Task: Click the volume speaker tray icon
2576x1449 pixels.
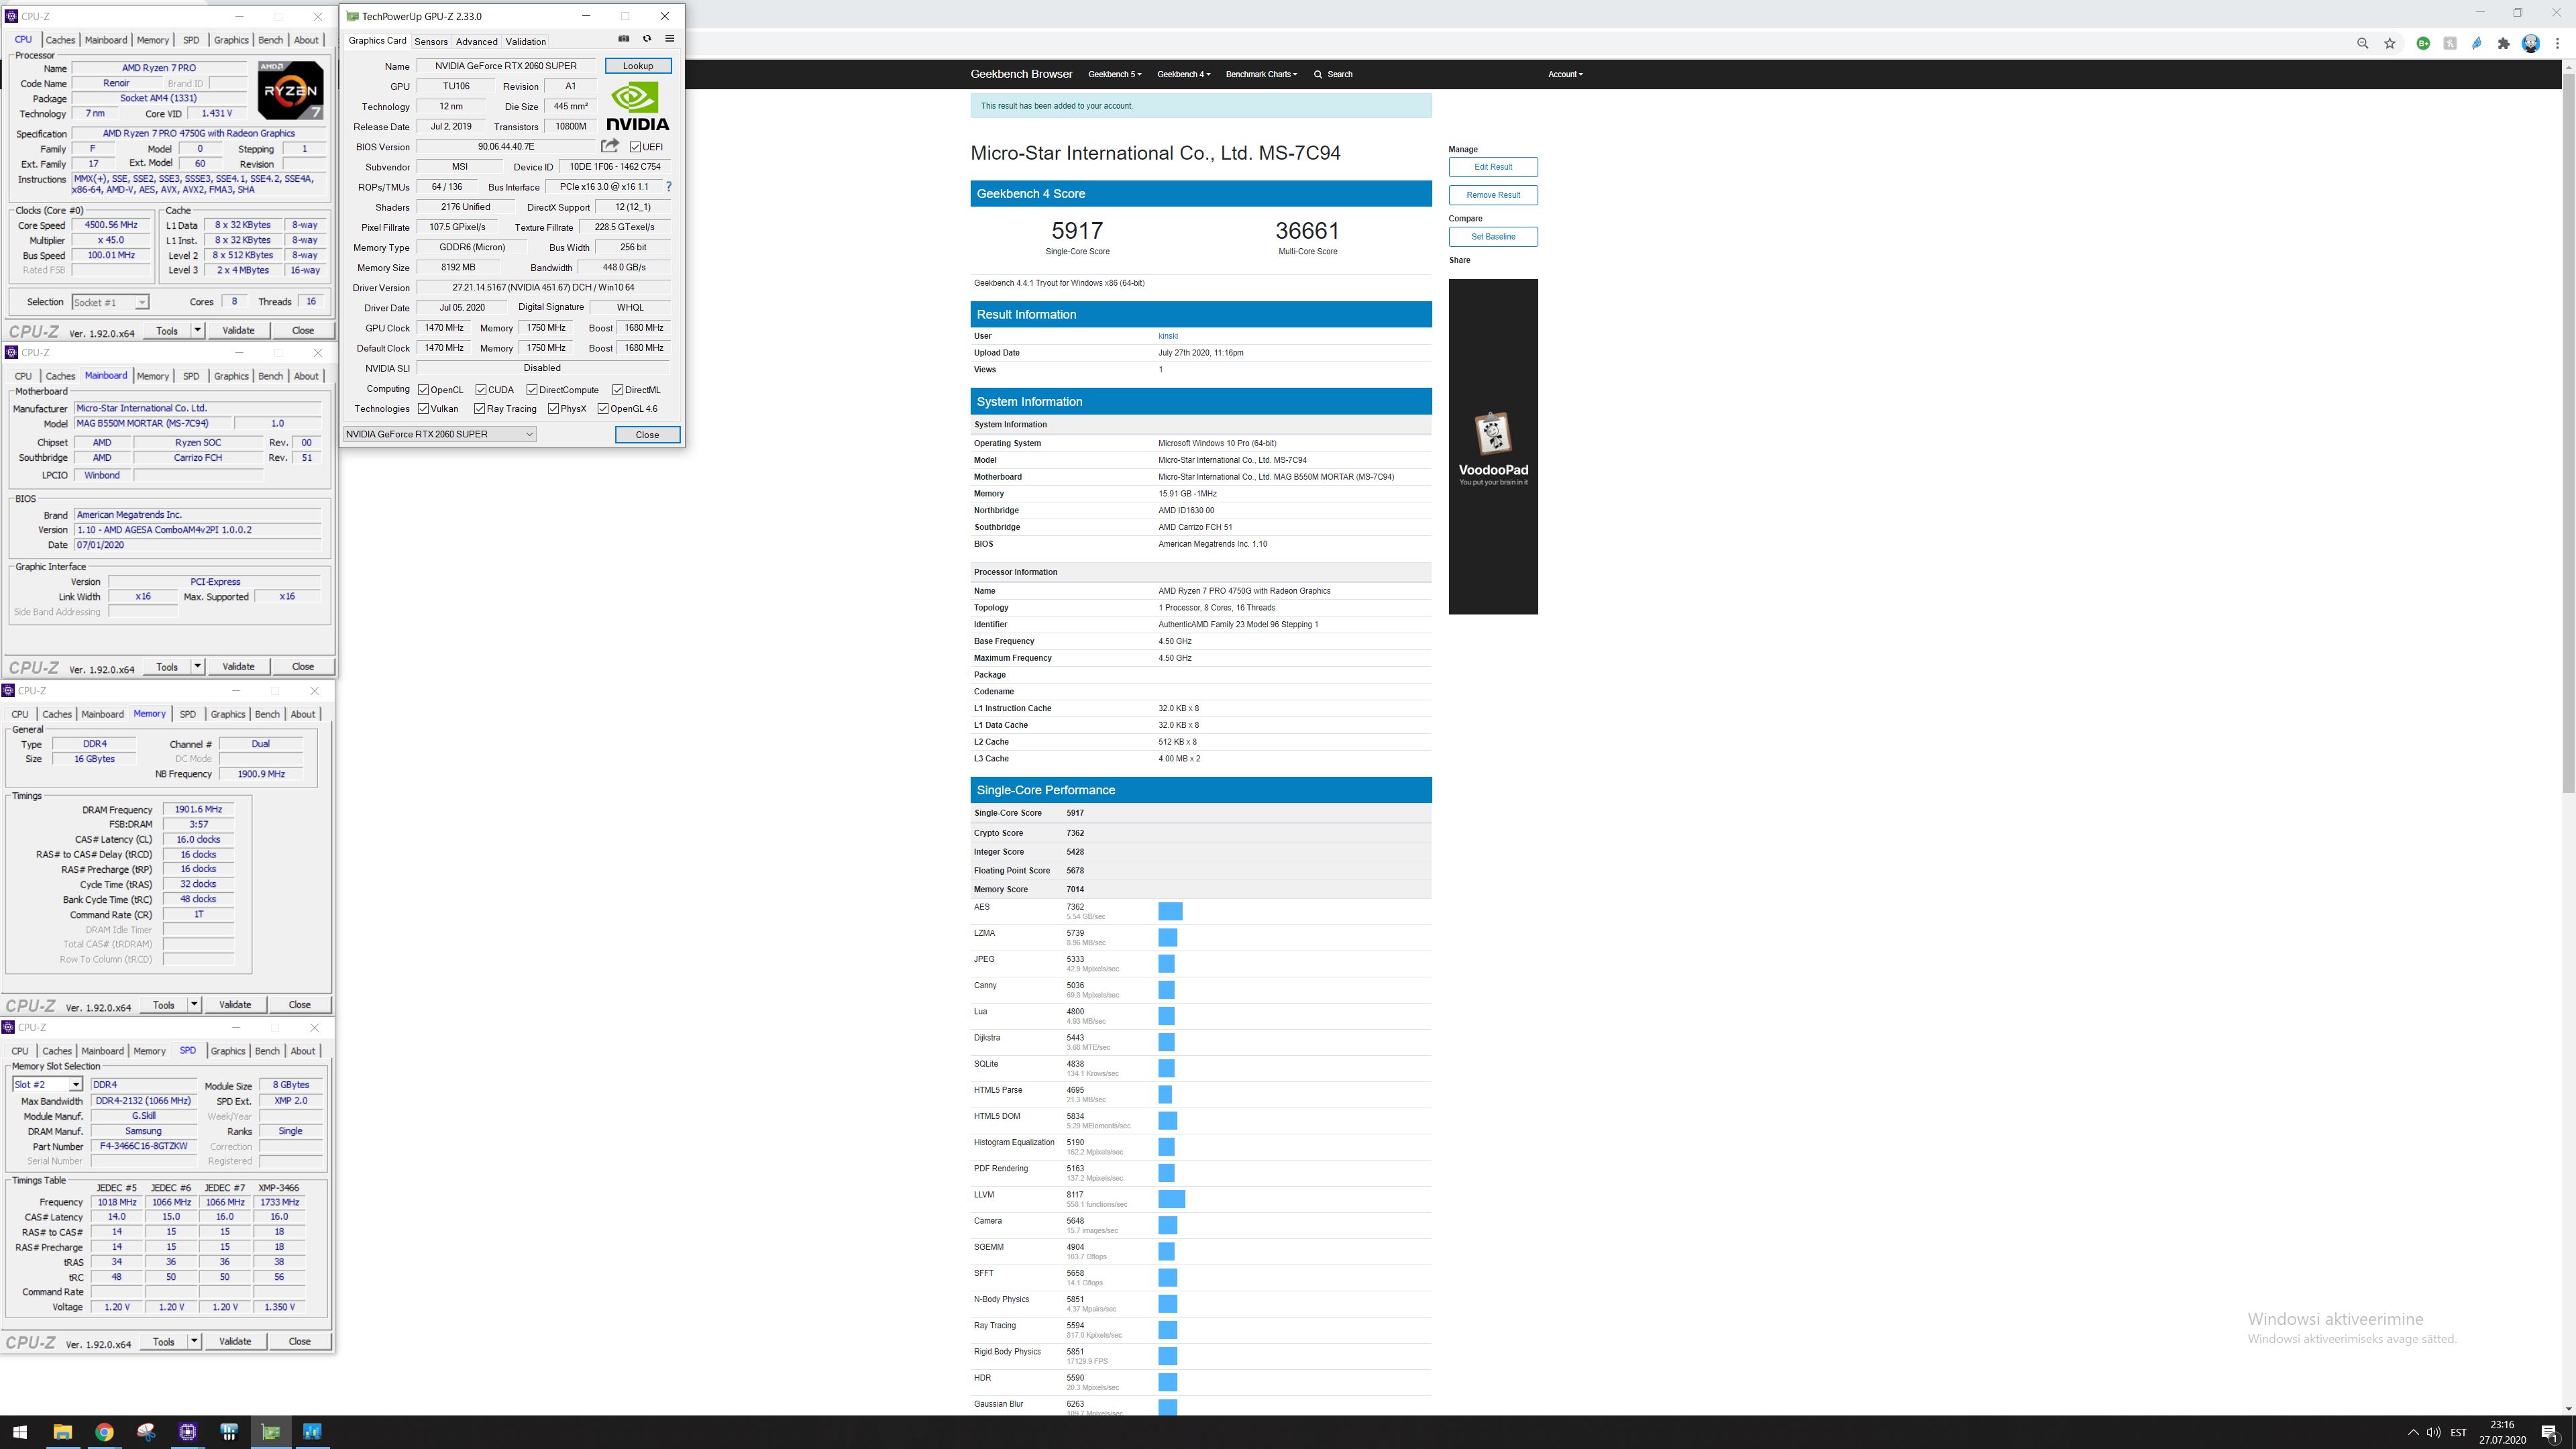Action: pos(2433,1433)
